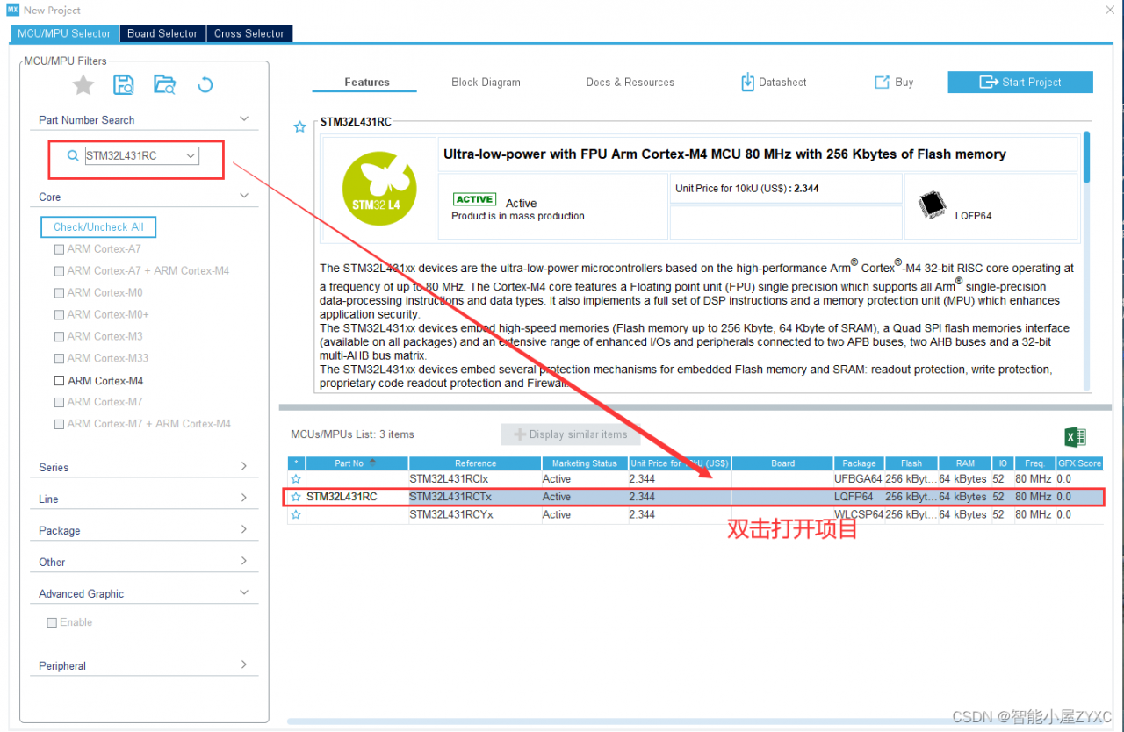
Task: Sort by the Marketing Status column header
Action: point(584,463)
